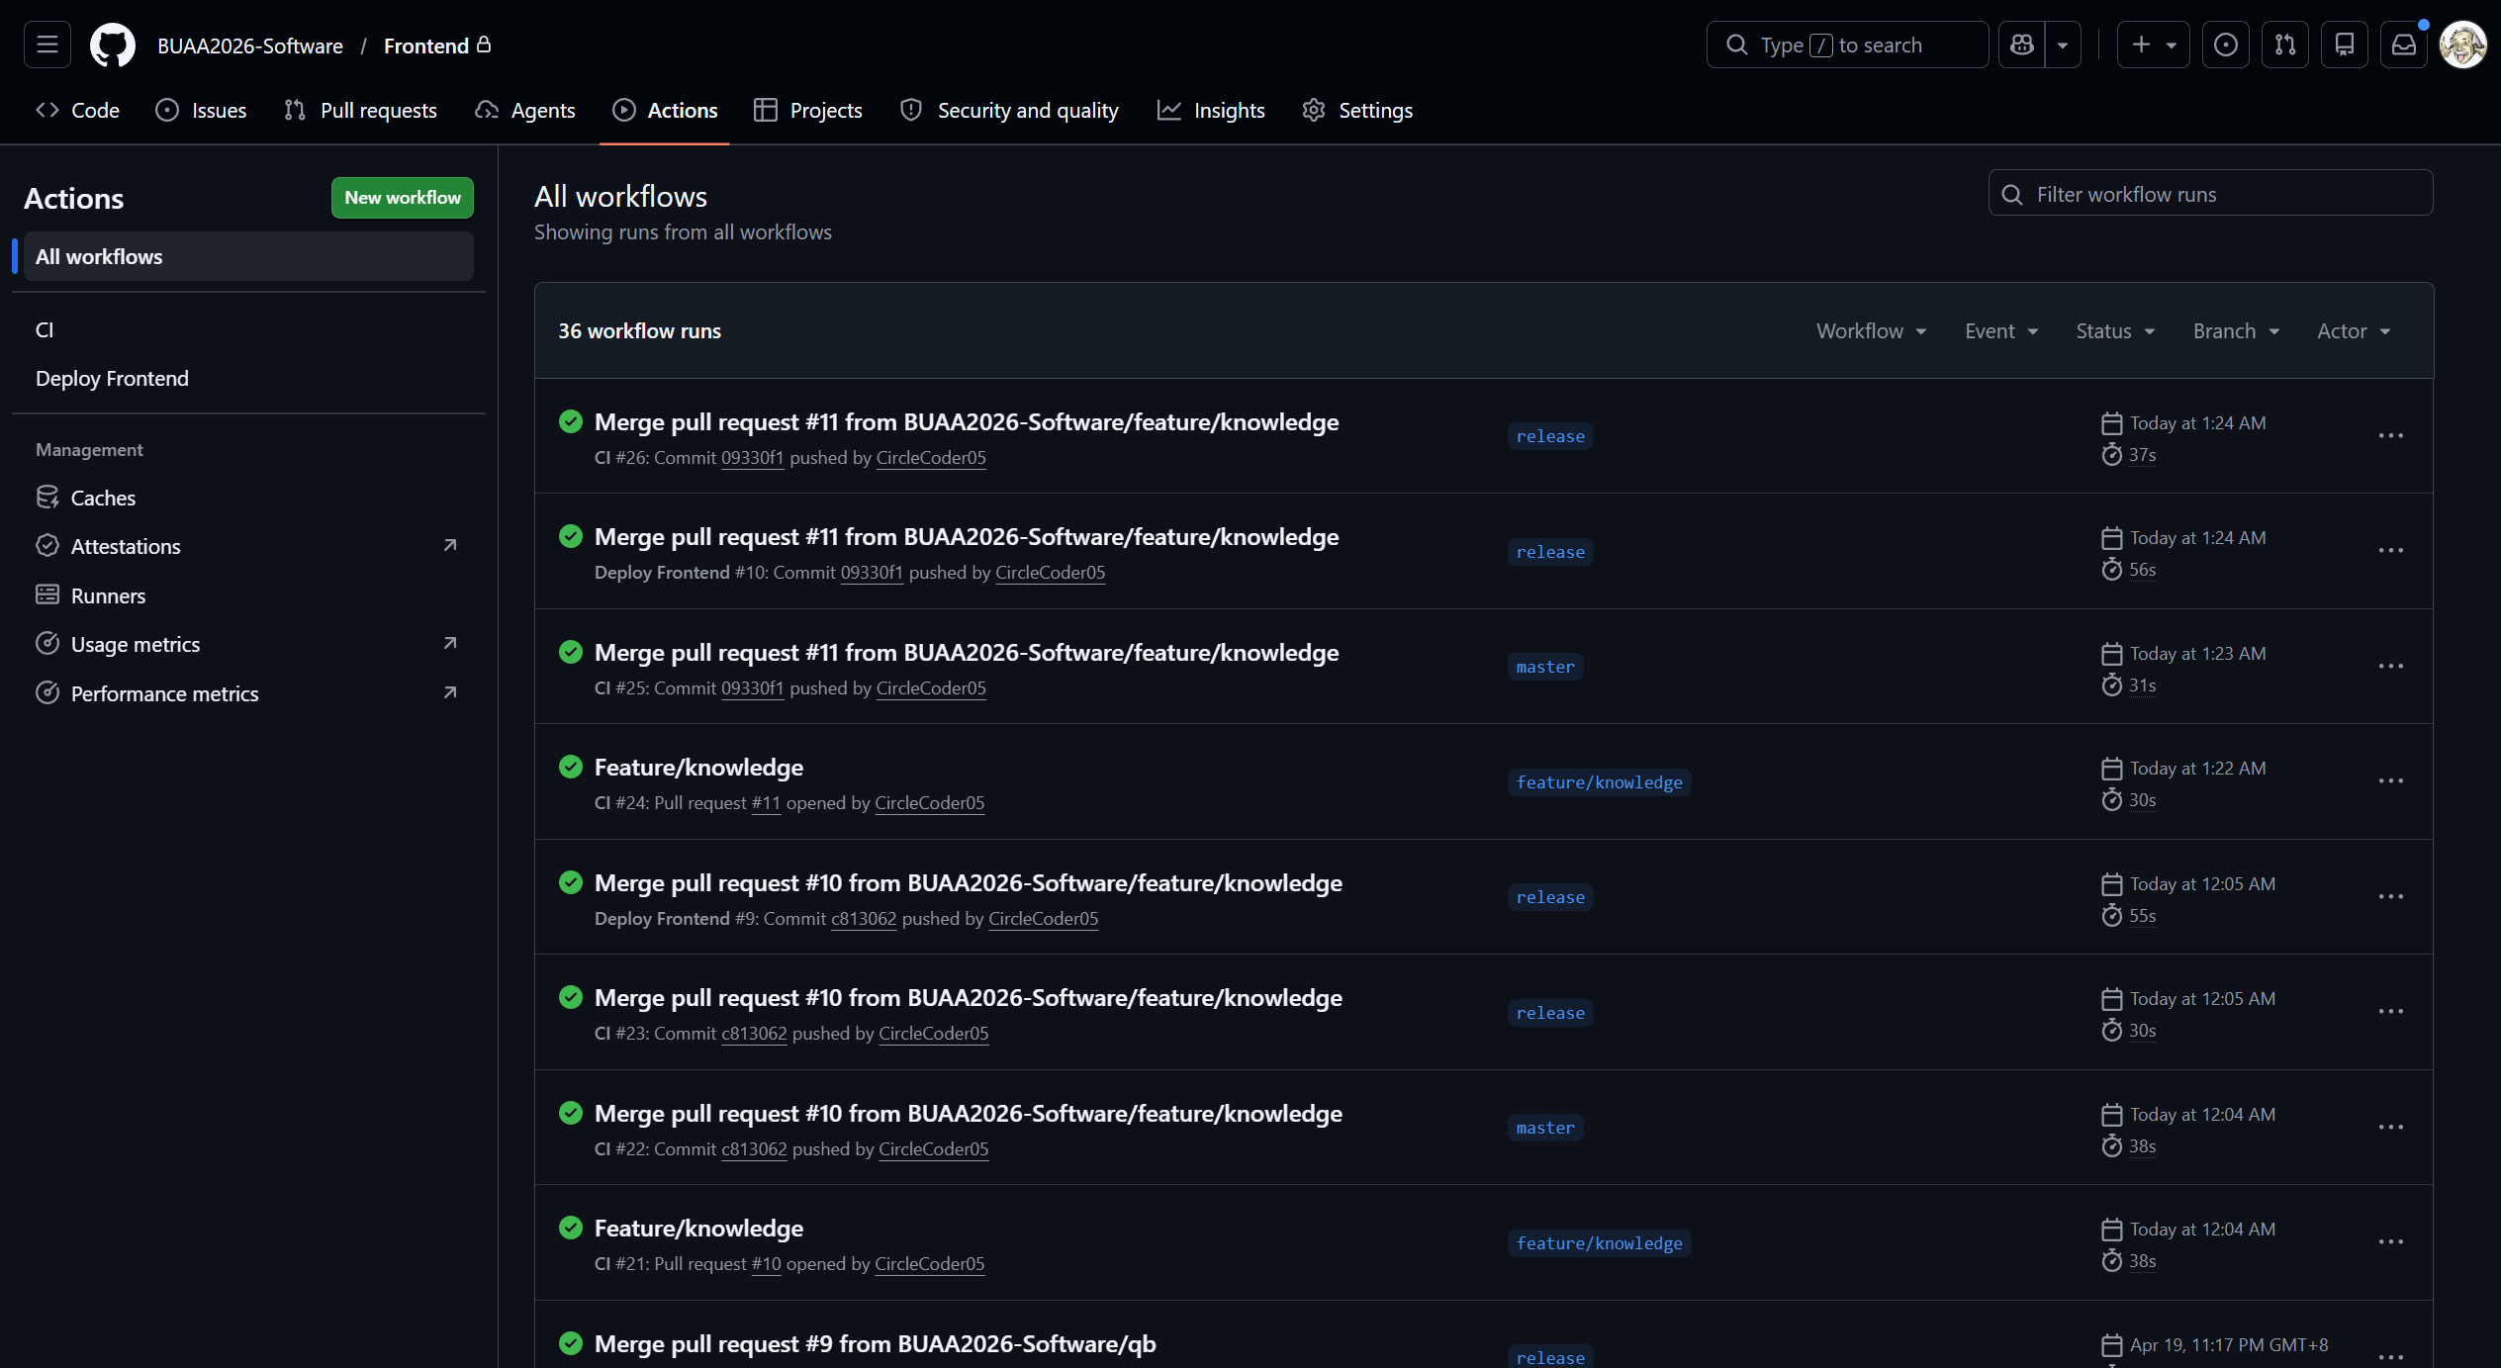Expand the Actor filter dropdown
The height and width of the screenshot is (1368, 2501).
click(x=2354, y=331)
